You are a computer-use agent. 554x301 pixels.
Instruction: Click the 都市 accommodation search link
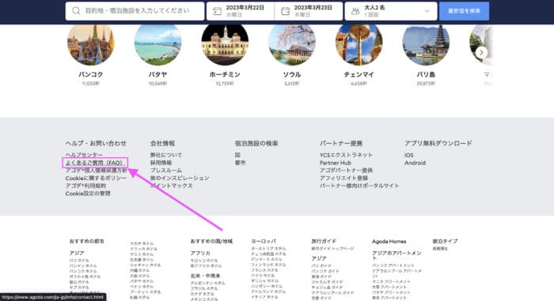pyautogui.click(x=241, y=163)
